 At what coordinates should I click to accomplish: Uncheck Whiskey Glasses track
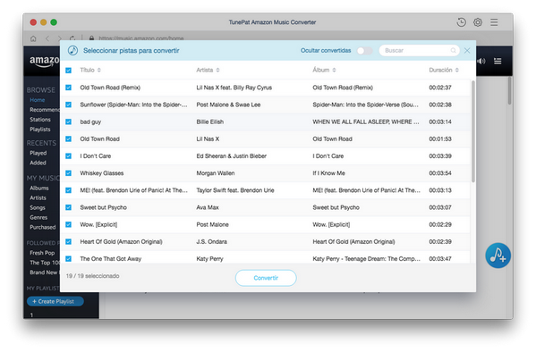click(x=68, y=173)
